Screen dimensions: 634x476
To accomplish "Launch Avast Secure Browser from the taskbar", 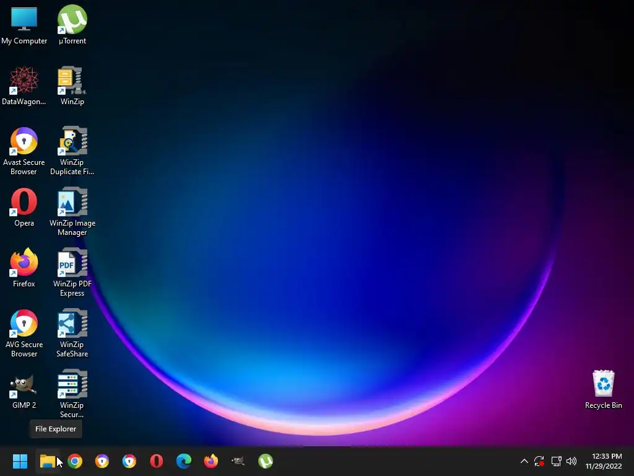I will [102, 461].
